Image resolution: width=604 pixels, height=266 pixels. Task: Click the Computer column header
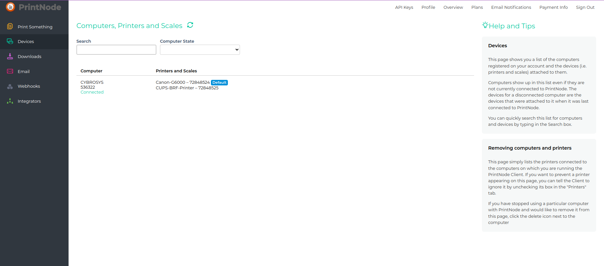tap(91, 71)
